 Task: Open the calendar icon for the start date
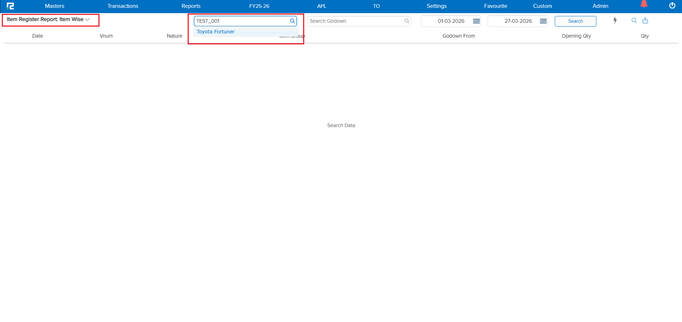[x=476, y=21]
